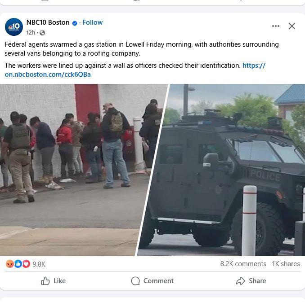The image size is (305, 302).
Task: Open the on.nbcboston.com article link
Action: 135,70
